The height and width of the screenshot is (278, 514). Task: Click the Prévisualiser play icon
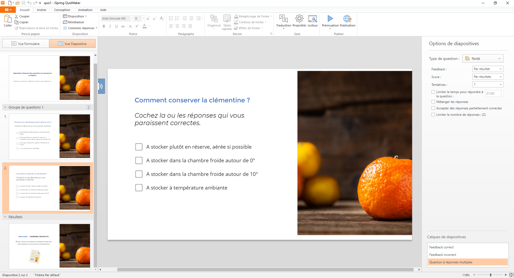click(330, 19)
